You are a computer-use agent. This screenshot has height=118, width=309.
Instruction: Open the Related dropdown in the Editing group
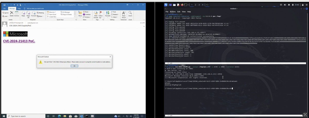[x=115, y=14]
